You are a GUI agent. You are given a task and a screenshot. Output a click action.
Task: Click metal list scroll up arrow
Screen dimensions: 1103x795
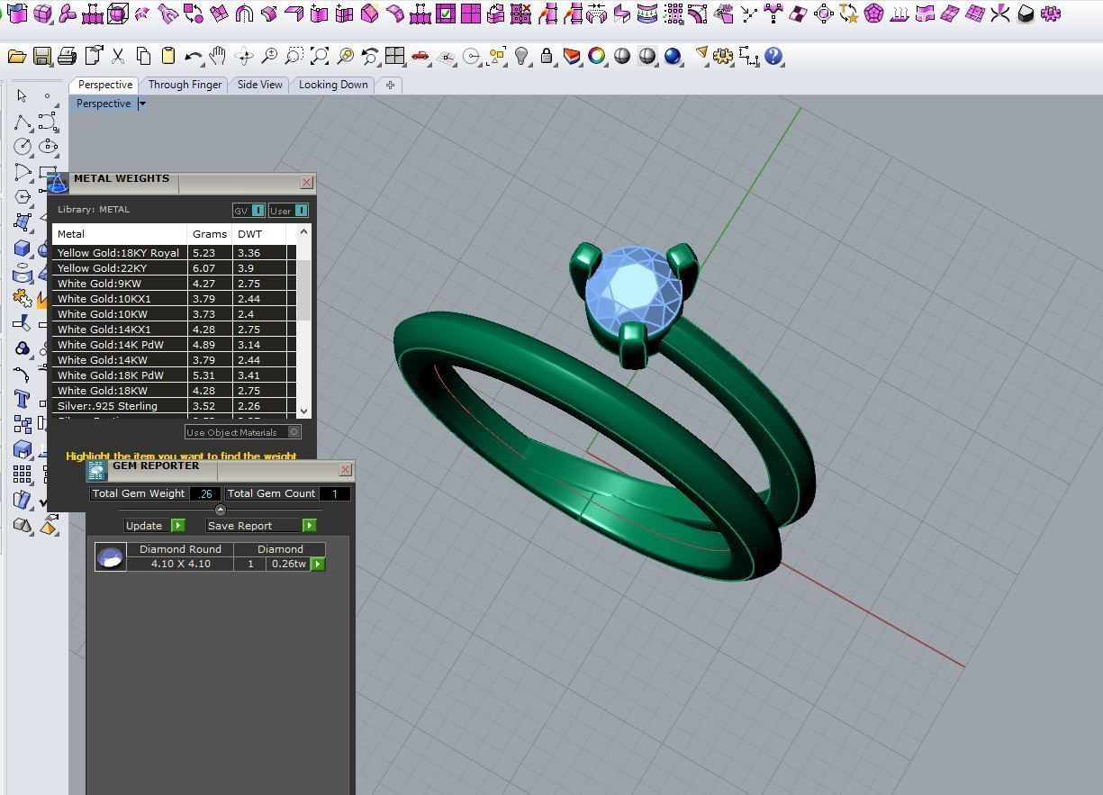303,232
